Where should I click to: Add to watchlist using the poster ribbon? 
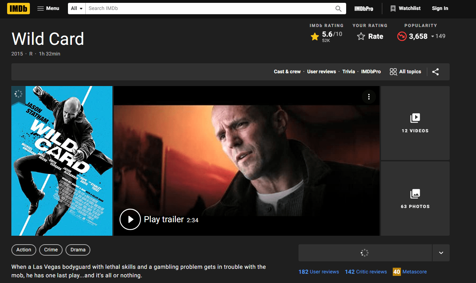18,95
